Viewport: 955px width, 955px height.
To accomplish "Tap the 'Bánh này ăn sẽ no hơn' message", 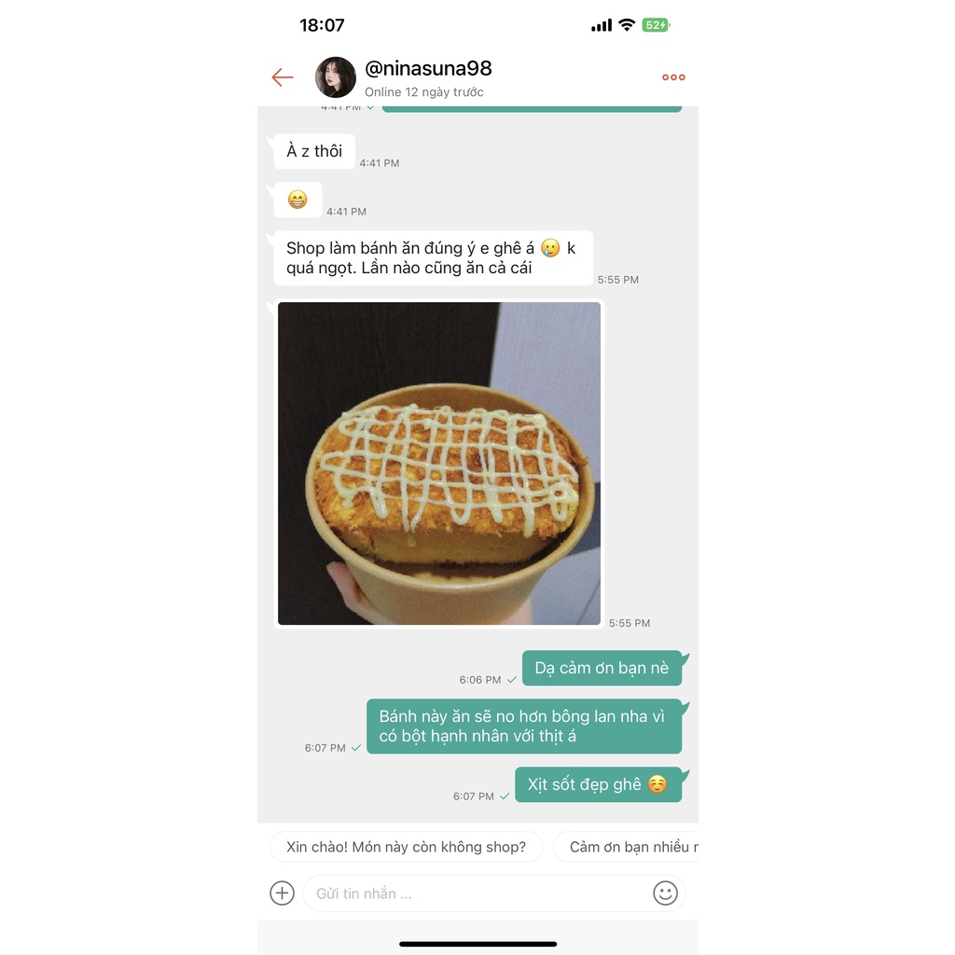I will [524, 726].
